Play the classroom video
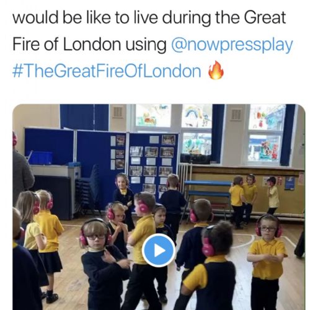Image resolution: width=310 pixels, height=310 pixels. click(x=159, y=250)
